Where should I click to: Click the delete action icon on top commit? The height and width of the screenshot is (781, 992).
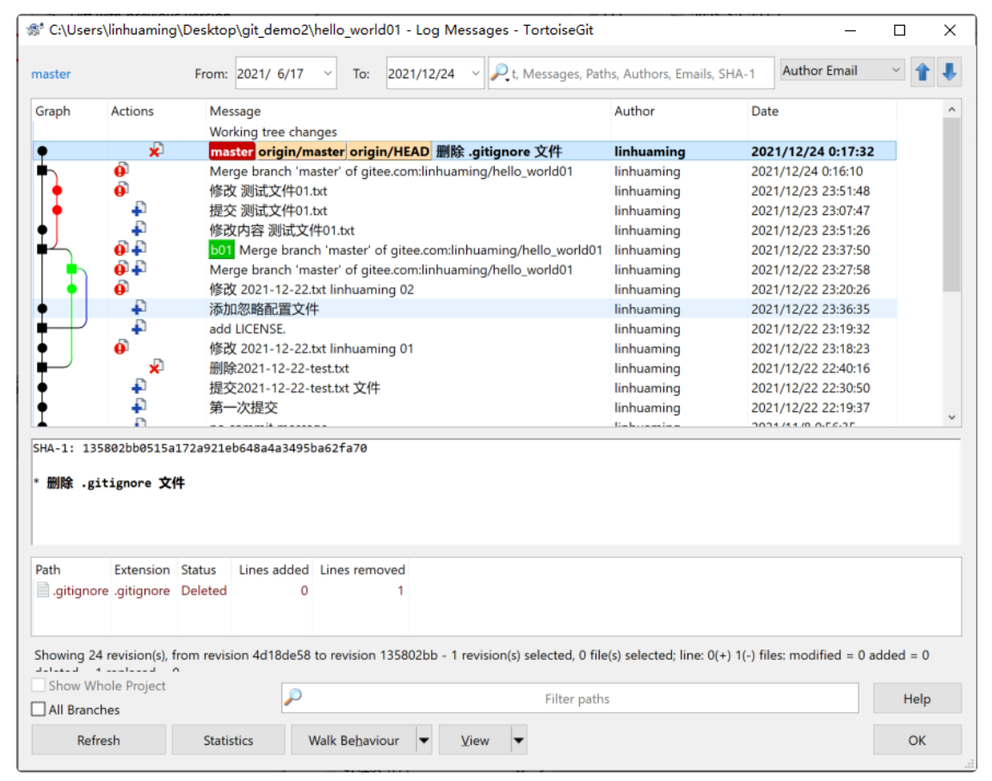[x=156, y=151]
